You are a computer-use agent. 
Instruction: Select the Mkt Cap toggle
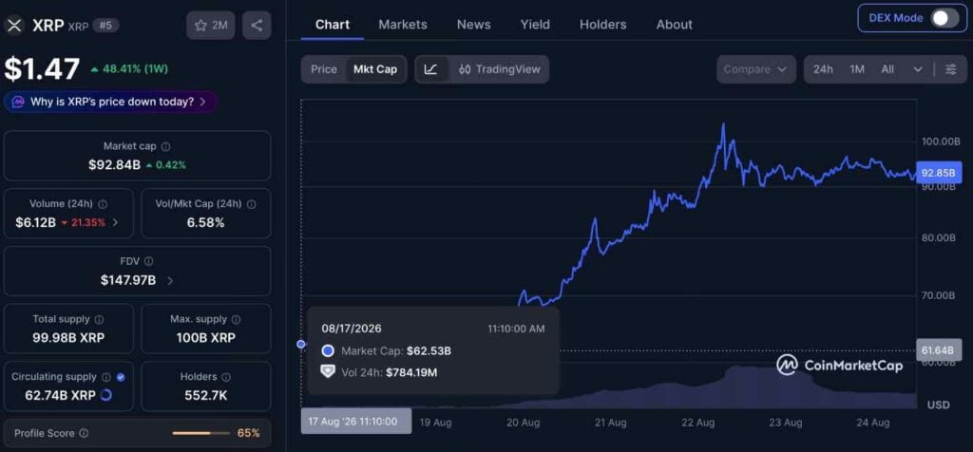(375, 69)
